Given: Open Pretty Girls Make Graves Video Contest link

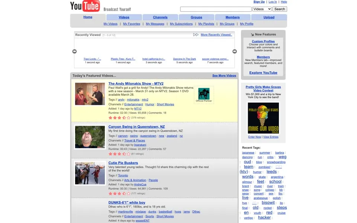Looking at the screenshot, I should (263, 89).
